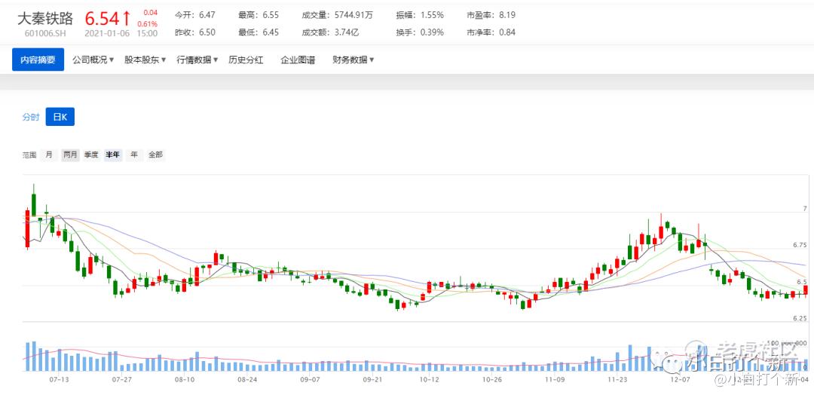Click the 昨收: 6.50 value
This screenshot has width=814, height=398.
(x=194, y=32)
